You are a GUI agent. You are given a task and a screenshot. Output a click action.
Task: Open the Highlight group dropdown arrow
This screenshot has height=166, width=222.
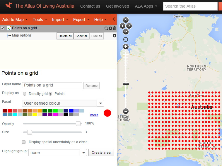[83, 153]
